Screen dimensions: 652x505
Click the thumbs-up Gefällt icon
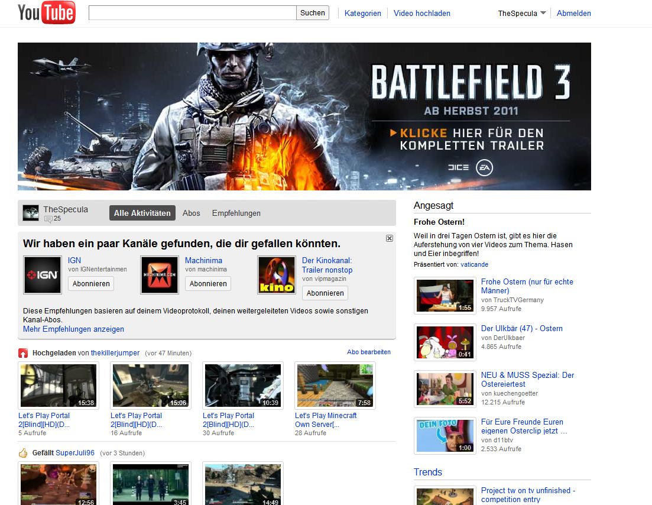point(23,453)
